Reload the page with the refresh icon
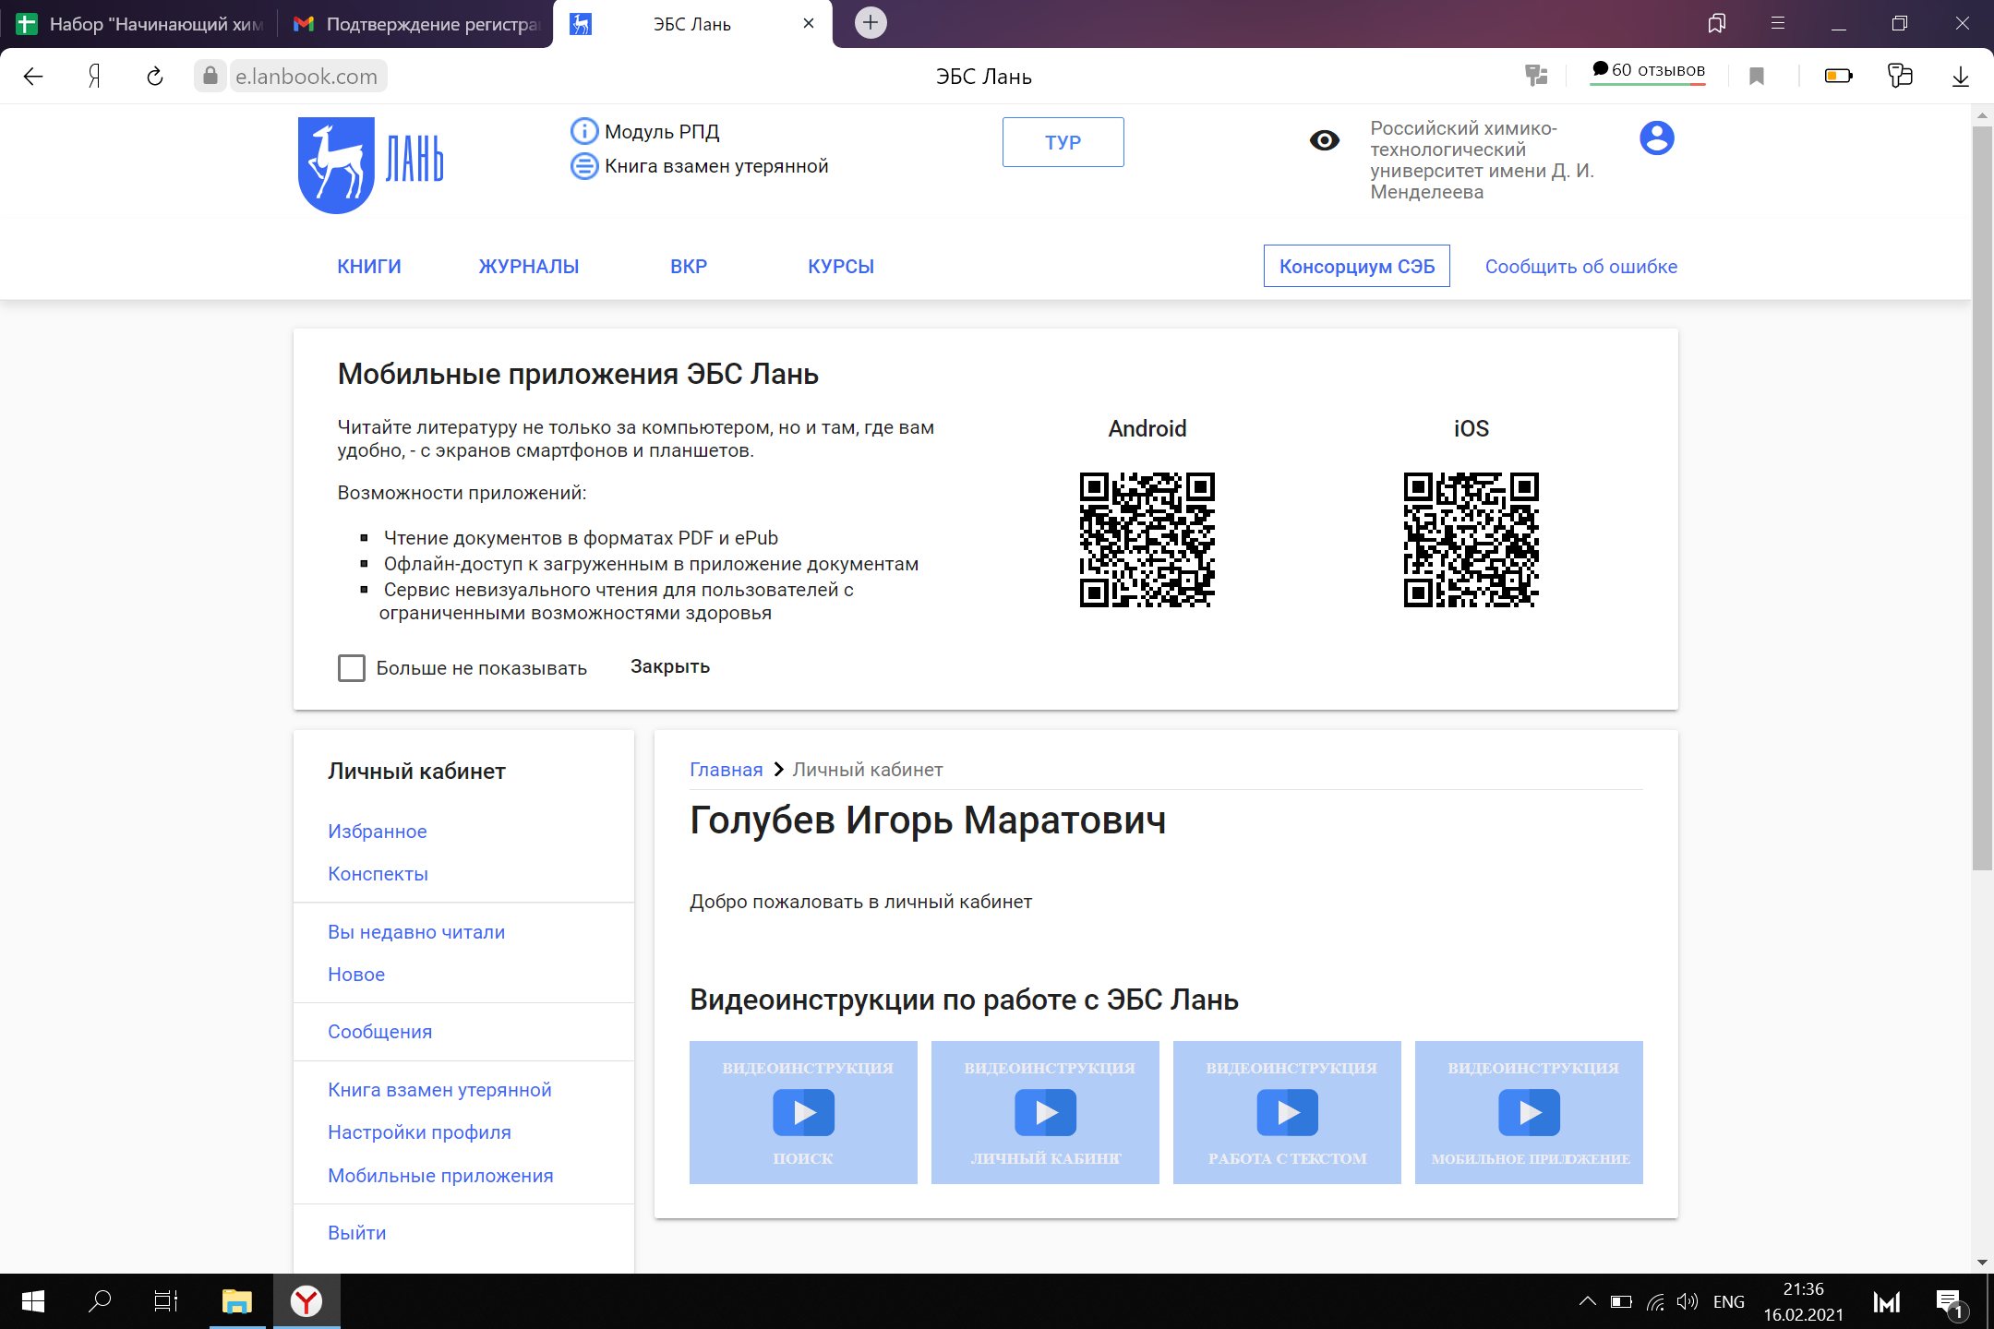Image resolution: width=1994 pixels, height=1329 pixels. pyautogui.click(x=155, y=77)
